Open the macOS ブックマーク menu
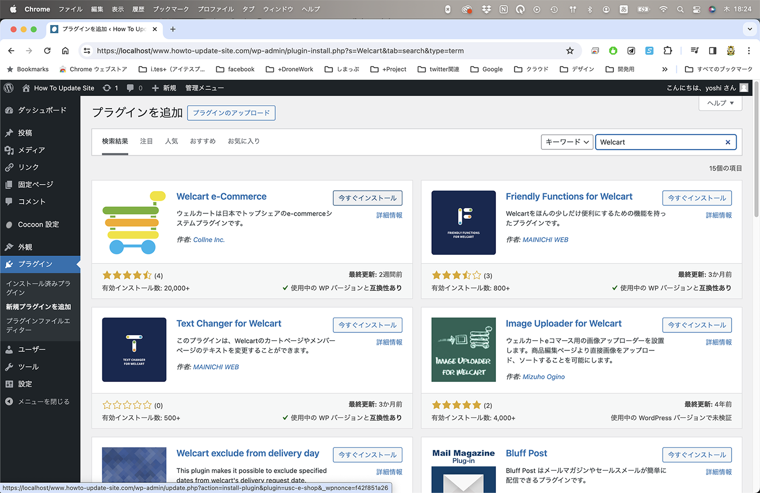The width and height of the screenshot is (760, 493). click(x=171, y=9)
